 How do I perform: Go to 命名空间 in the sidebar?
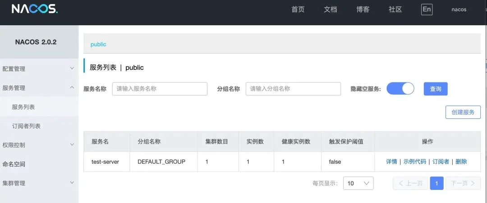tap(14, 164)
